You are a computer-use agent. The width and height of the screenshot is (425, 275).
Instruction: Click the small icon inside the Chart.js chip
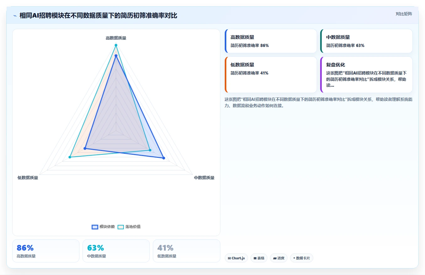click(x=229, y=258)
